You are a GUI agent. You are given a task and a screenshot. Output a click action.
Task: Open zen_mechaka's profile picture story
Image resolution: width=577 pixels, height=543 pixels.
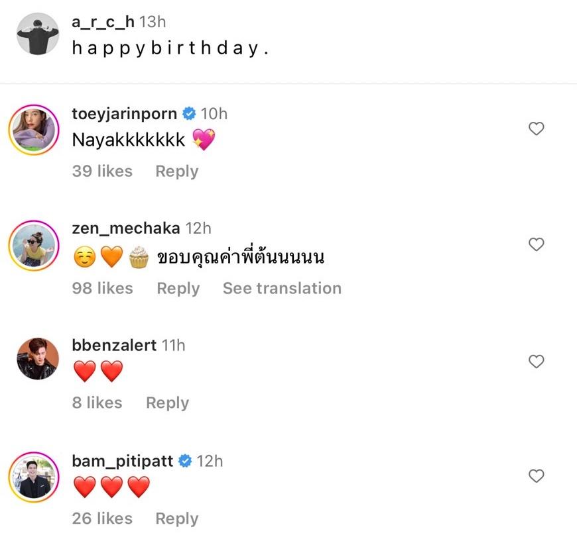(34, 246)
